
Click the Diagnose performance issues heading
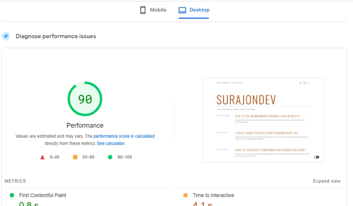click(56, 36)
